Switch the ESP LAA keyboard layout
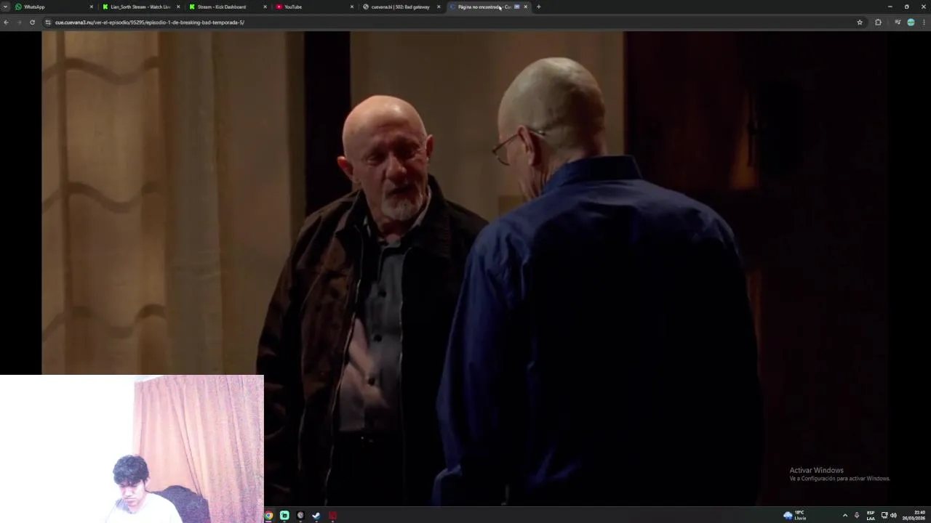The height and width of the screenshot is (523, 931). pos(871,516)
